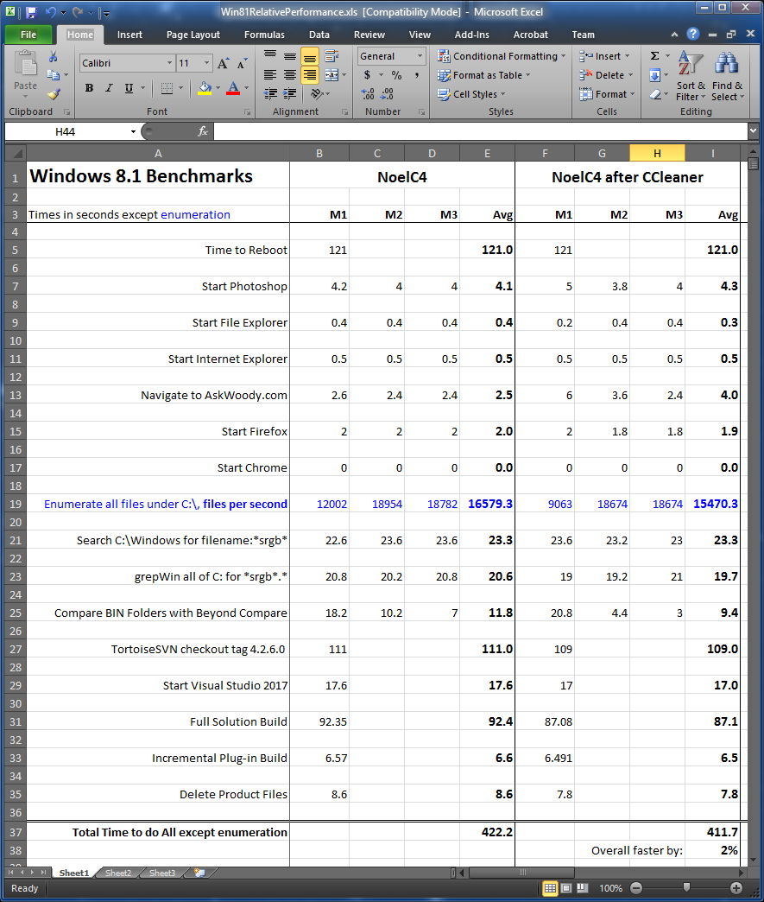Viewport: 764px width, 902px height.
Task: Click the zoom slider handle
Action: (x=686, y=887)
